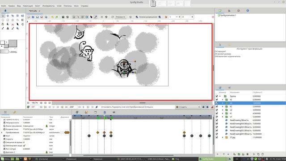Collapse the Группа layer group
The image size is (286, 161).
(220, 96)
